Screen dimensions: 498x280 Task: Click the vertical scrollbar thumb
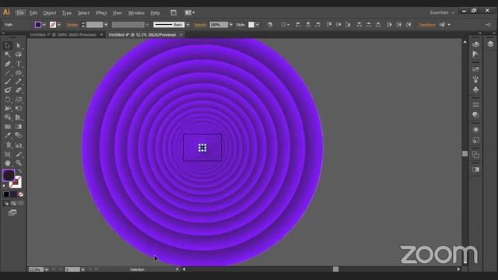point(465,154)
